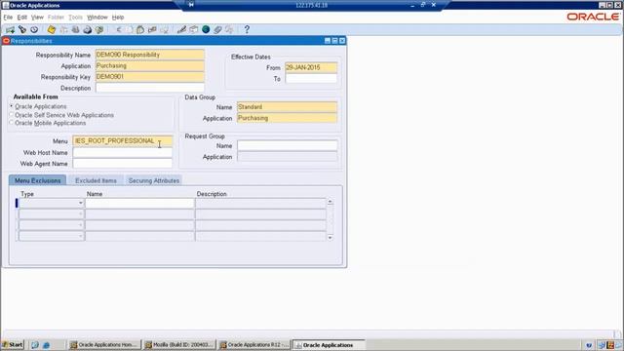Click the Edit Field pencil icon

181,30
